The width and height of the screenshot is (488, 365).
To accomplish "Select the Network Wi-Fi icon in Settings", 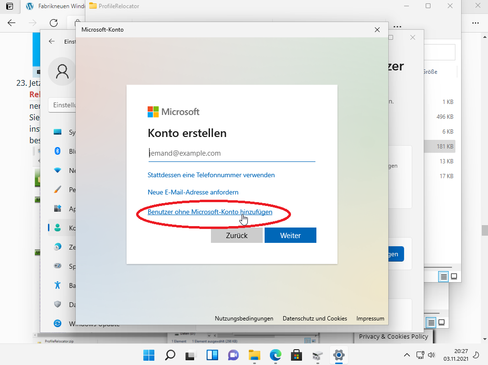I will (x=58, y=171).
